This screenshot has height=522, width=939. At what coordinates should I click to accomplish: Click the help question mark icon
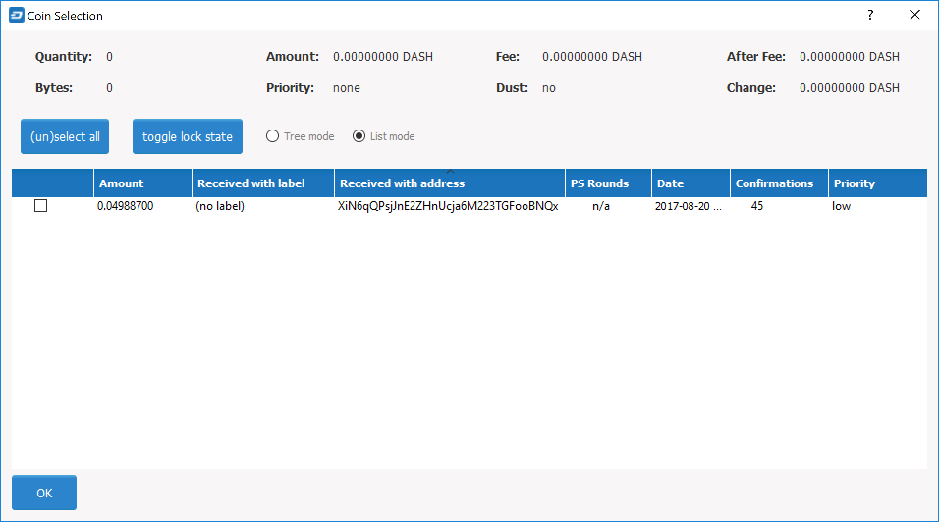click(870, 15)
